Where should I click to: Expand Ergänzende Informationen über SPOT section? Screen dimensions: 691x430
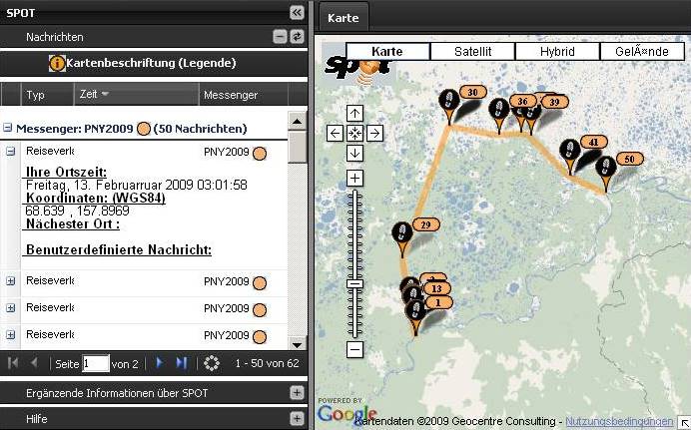(x=296, y=393)
